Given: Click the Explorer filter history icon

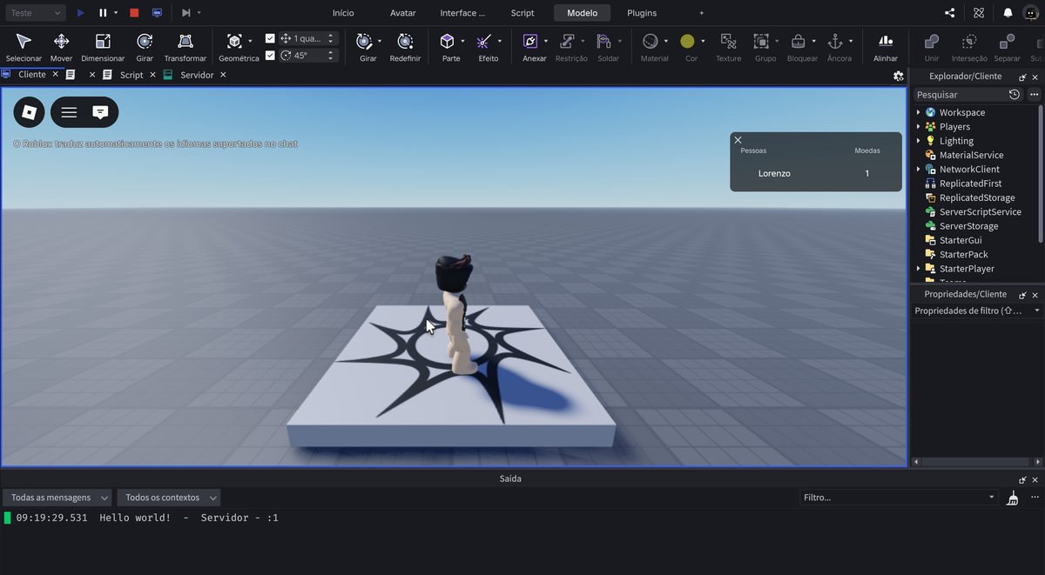Looking at the screenshot, I should 1015,94.
